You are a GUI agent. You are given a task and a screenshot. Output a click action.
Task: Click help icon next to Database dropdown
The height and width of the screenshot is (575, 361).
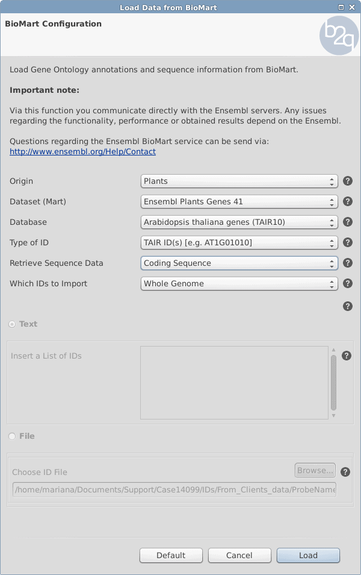click(x=347, y=222)
